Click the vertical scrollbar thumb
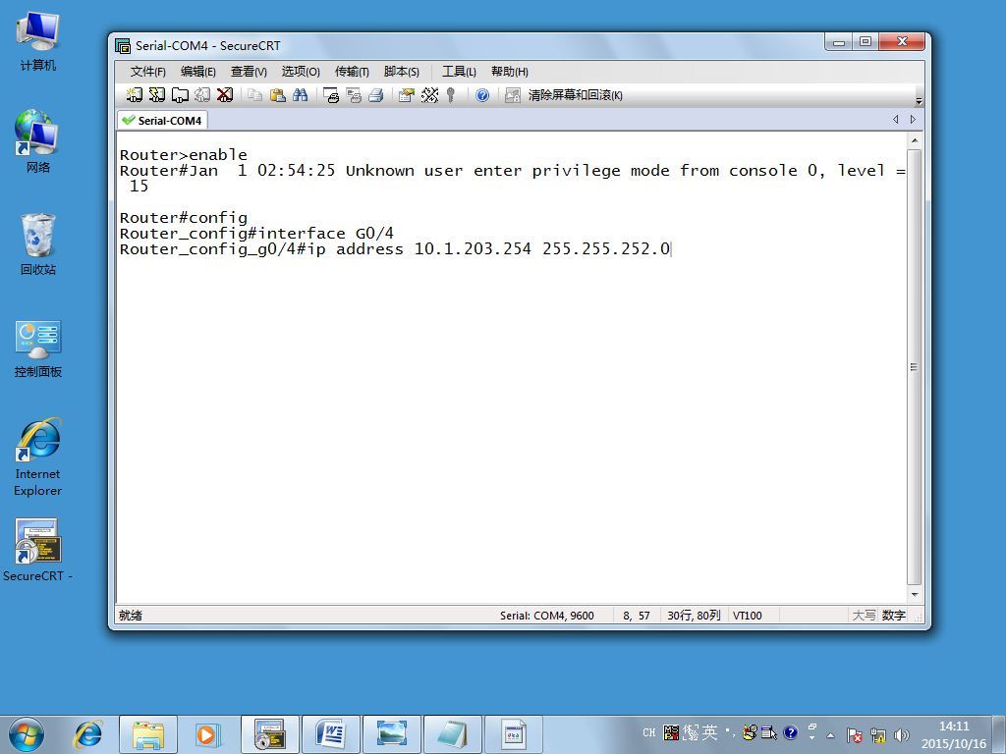Screen dimensions: 1006x754 pos(915,367)
